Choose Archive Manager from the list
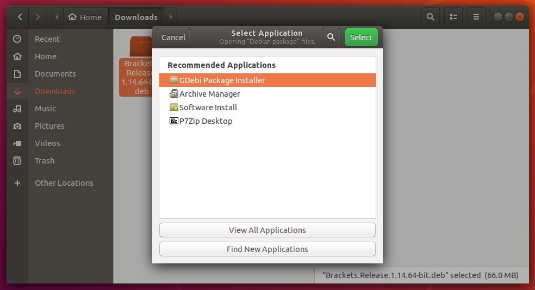535x290 pixels. tap(267, 94)
